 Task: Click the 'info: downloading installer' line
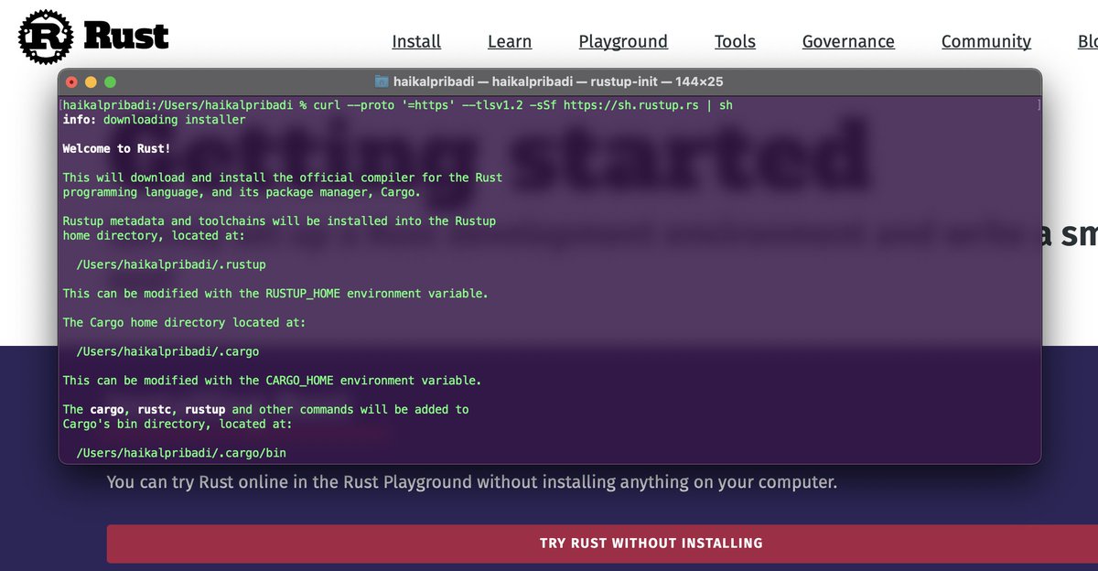tap(155, 120)
